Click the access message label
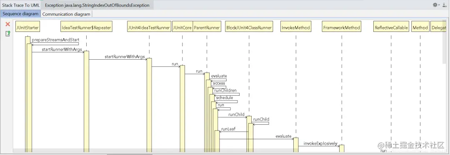 pos(219,83)
